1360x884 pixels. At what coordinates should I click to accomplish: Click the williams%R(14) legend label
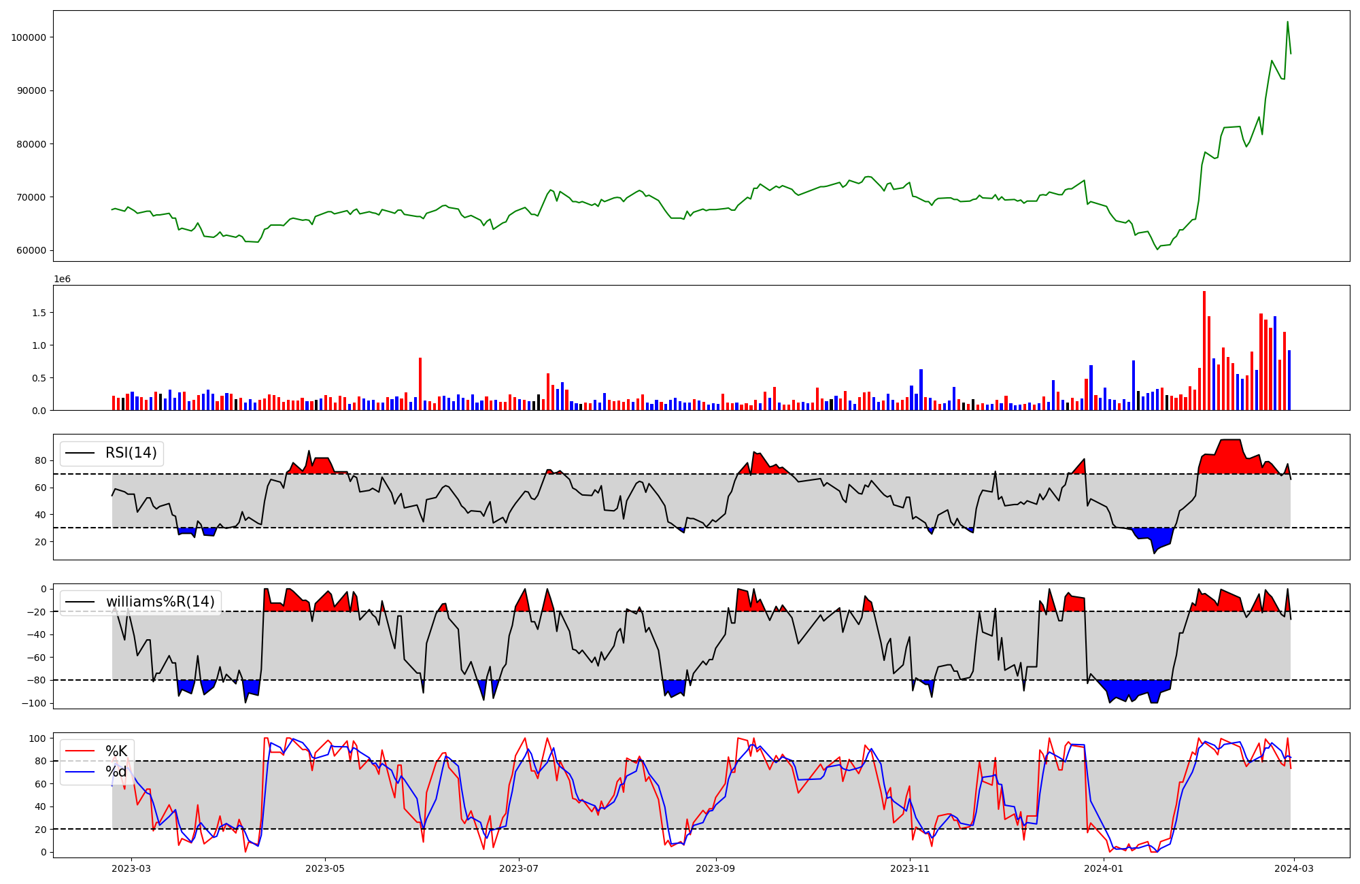(160, 602)
